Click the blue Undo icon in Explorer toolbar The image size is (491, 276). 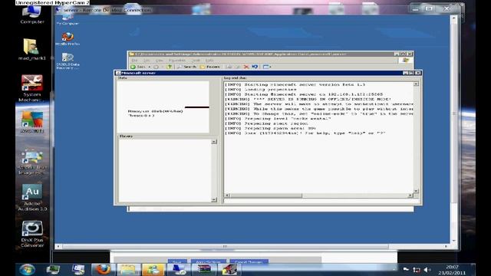255,67
